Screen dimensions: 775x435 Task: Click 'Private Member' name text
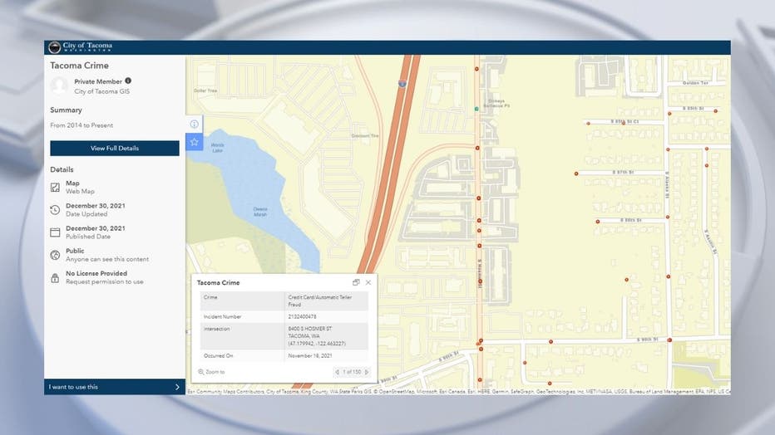(x=98, y=81)
